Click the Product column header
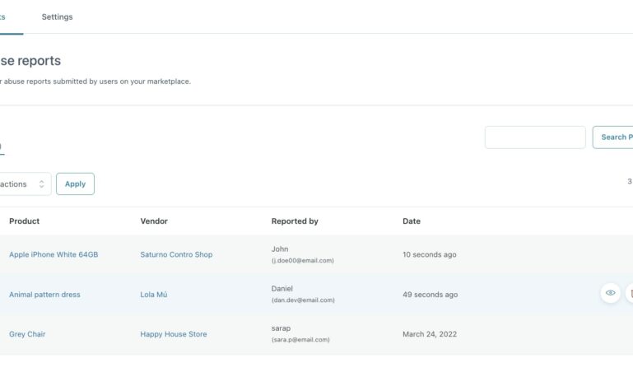The image size is (633, 372). [24, 221]
